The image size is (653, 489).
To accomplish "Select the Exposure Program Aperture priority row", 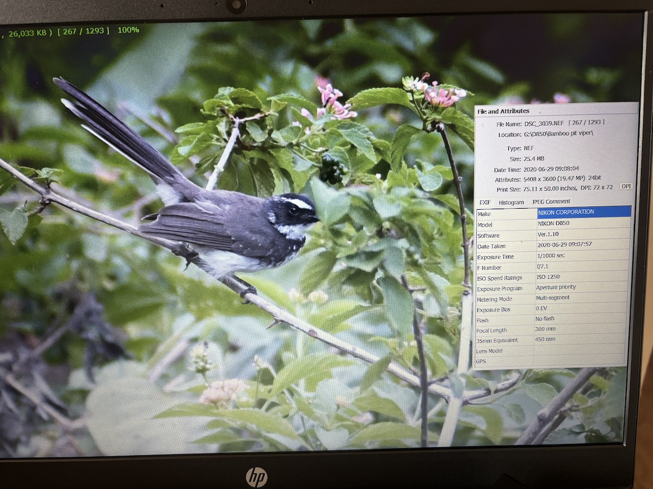I will (x=553, y=287).
